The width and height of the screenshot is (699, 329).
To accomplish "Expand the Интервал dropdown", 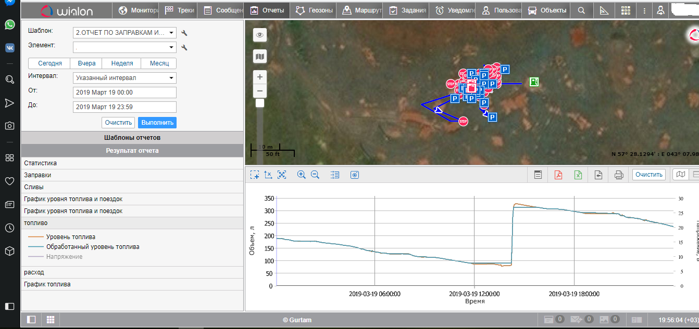I will pos(124,78).
